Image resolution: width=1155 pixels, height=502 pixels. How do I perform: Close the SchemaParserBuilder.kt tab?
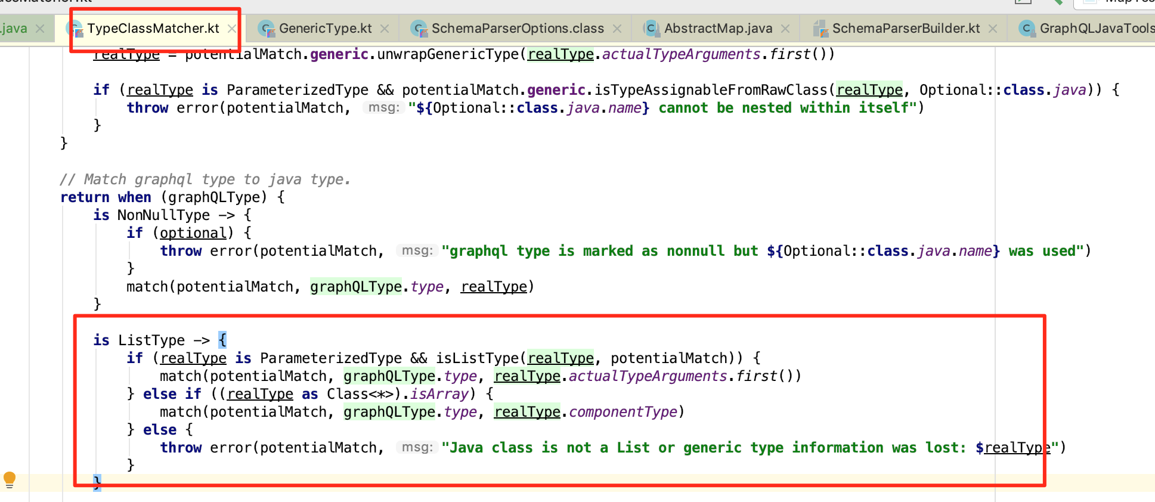(x=993, y=29)
